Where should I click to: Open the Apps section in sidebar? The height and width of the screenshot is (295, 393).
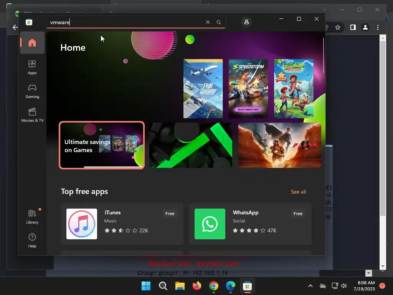[x=32, y=67]
